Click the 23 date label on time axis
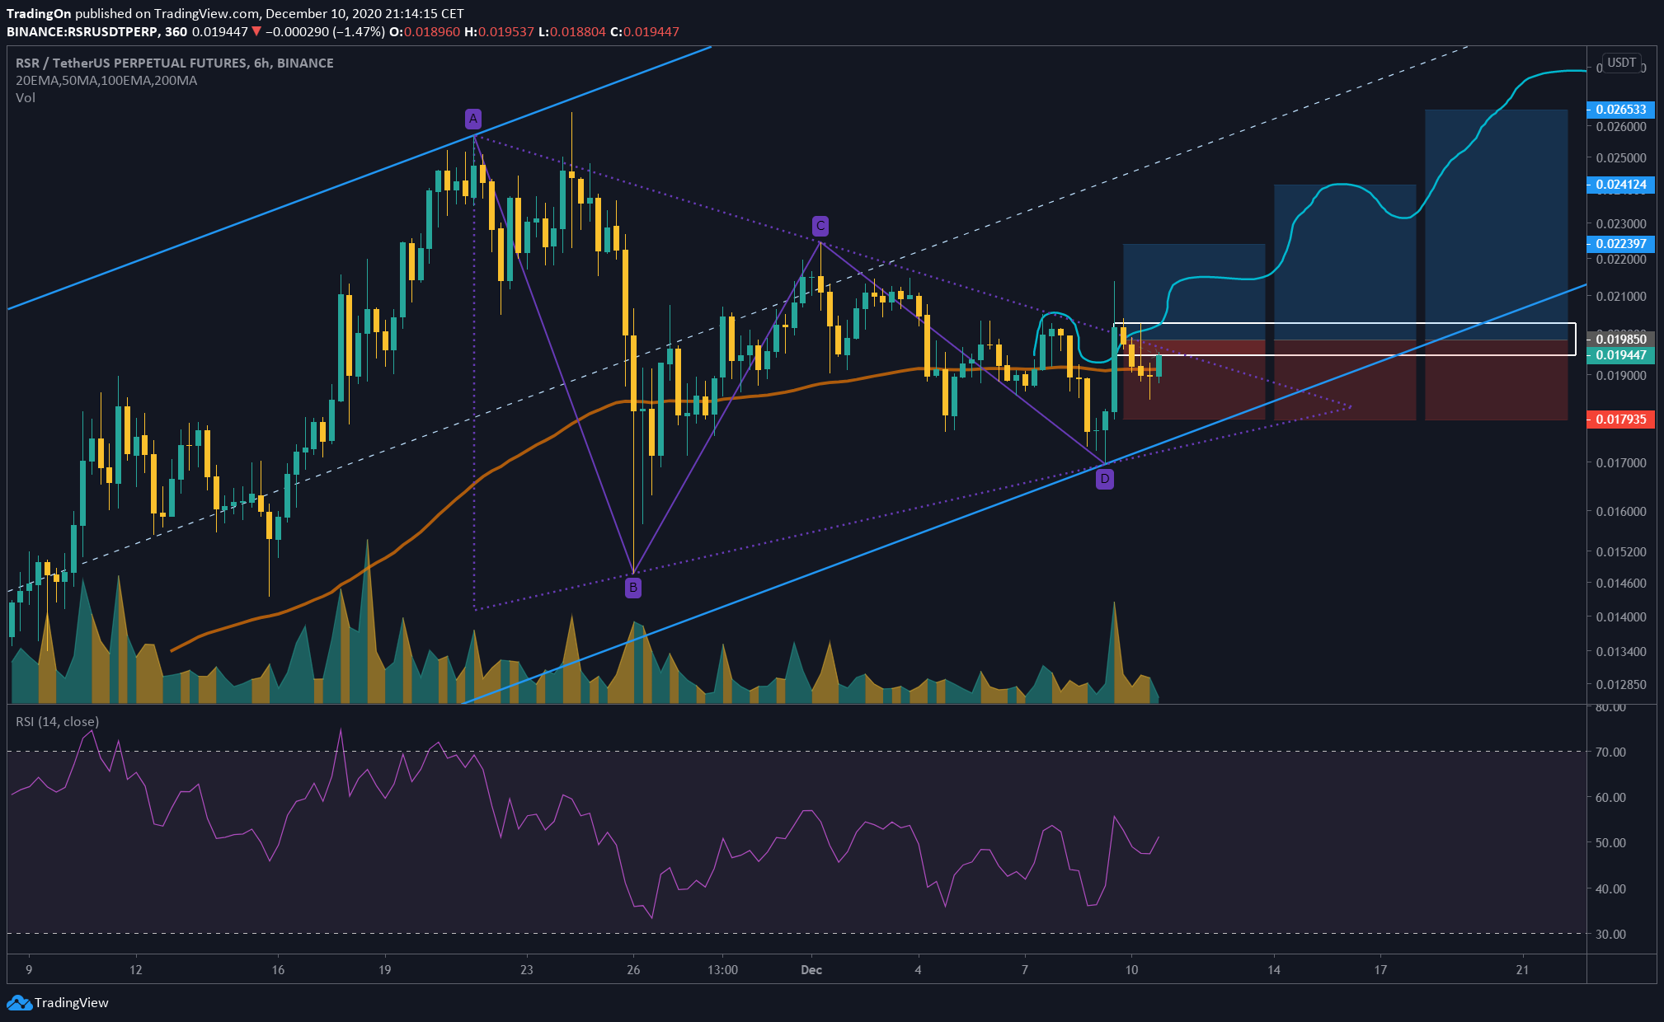The image size is (1664, 1022). (527, 970)
